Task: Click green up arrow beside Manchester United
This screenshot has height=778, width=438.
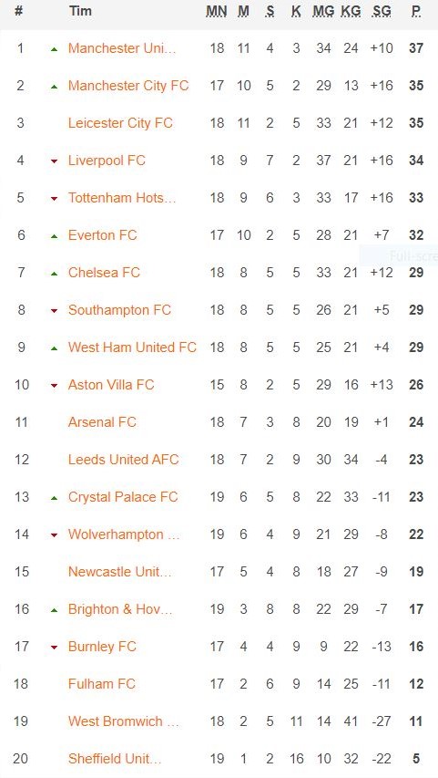Action: point(54,49)
